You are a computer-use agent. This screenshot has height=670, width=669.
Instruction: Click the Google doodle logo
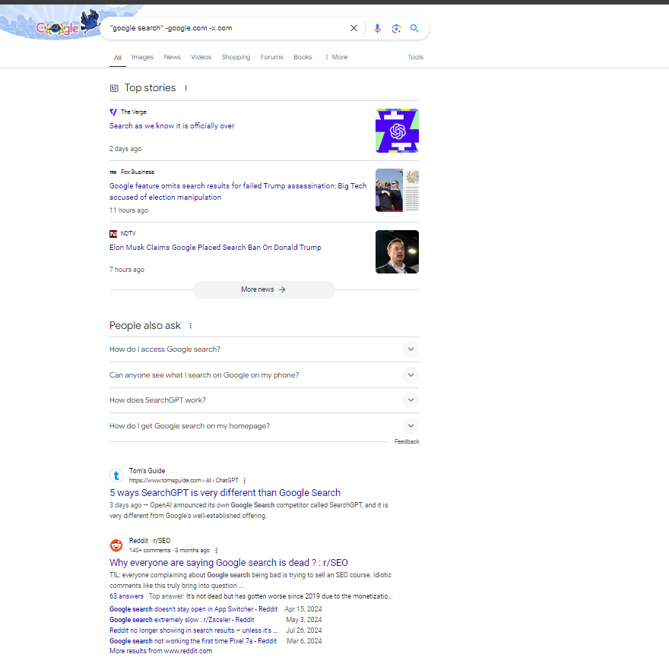[x=68, y=24]
